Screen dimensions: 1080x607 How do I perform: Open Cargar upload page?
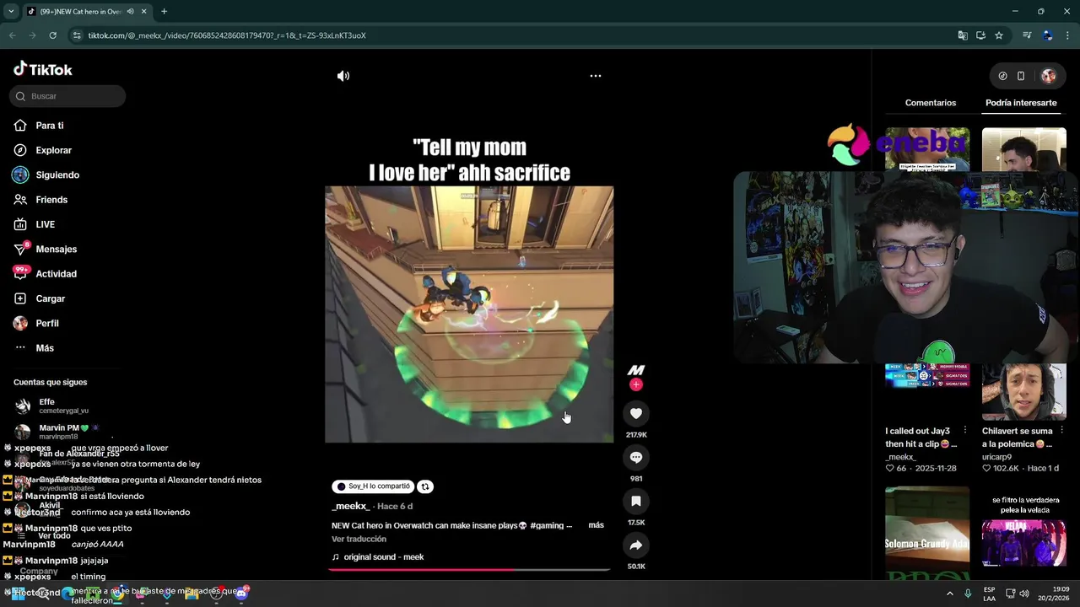50,298
